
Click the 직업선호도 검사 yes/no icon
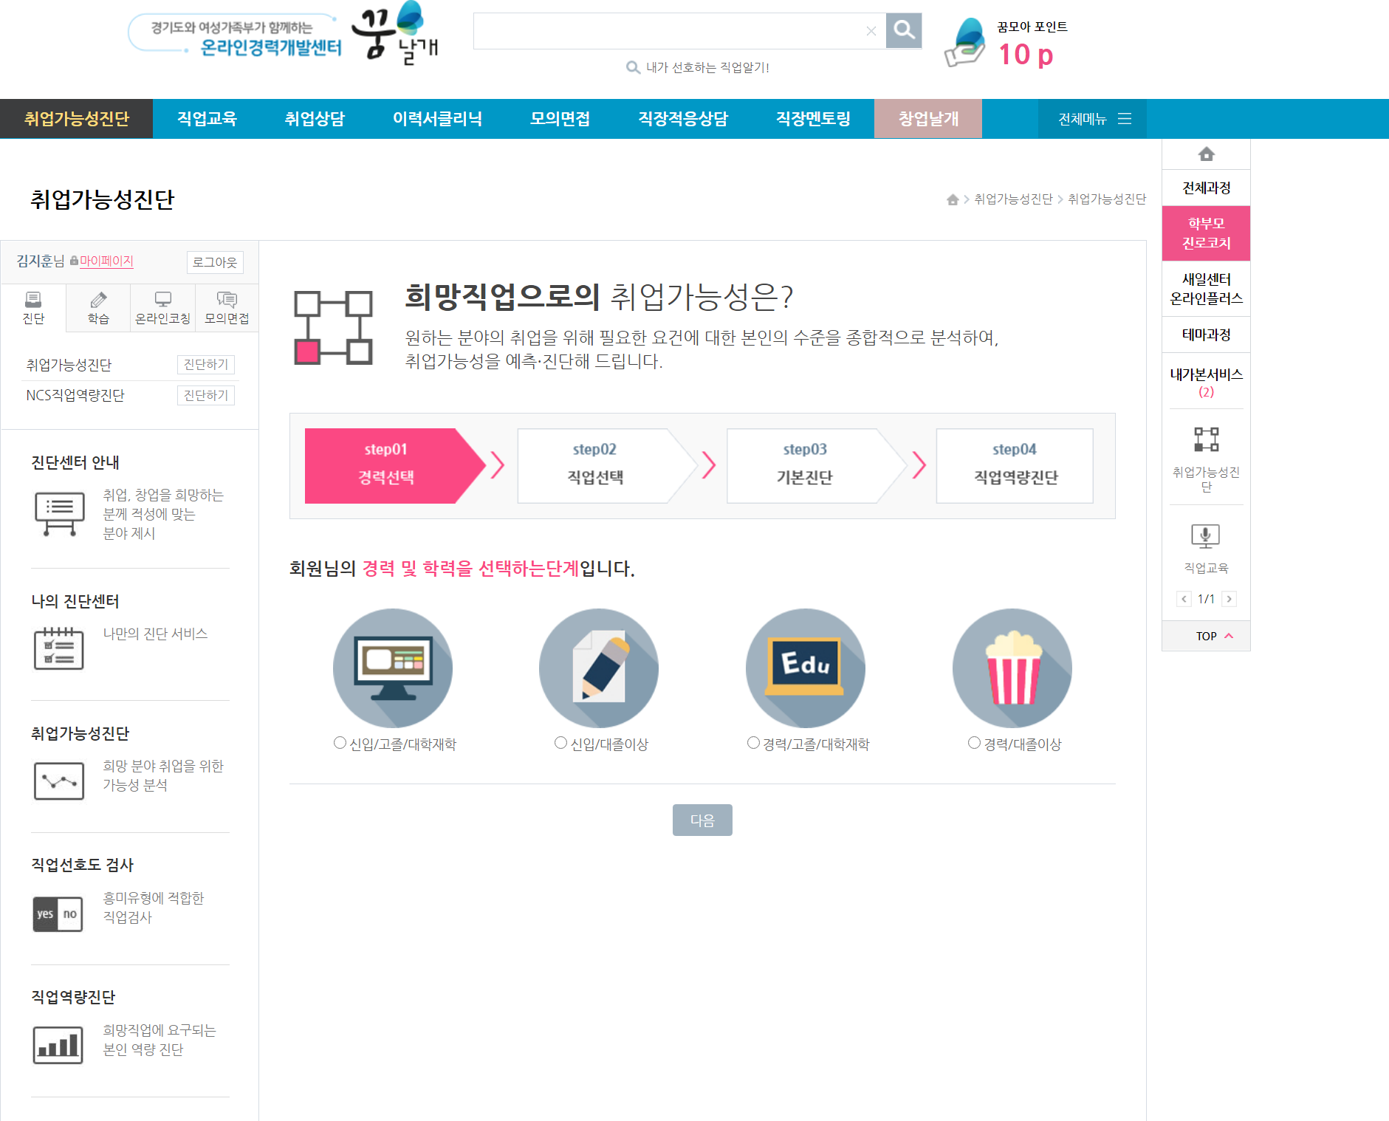pyautogui.click(x=58, y=914)
